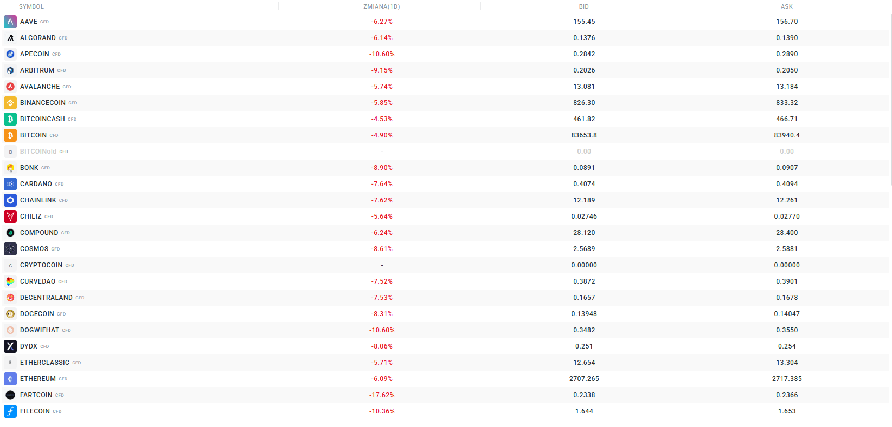This screenshot has width=892, height=427.
Task: Click the Avalanche red icon
Action: [x=10, y=87]
